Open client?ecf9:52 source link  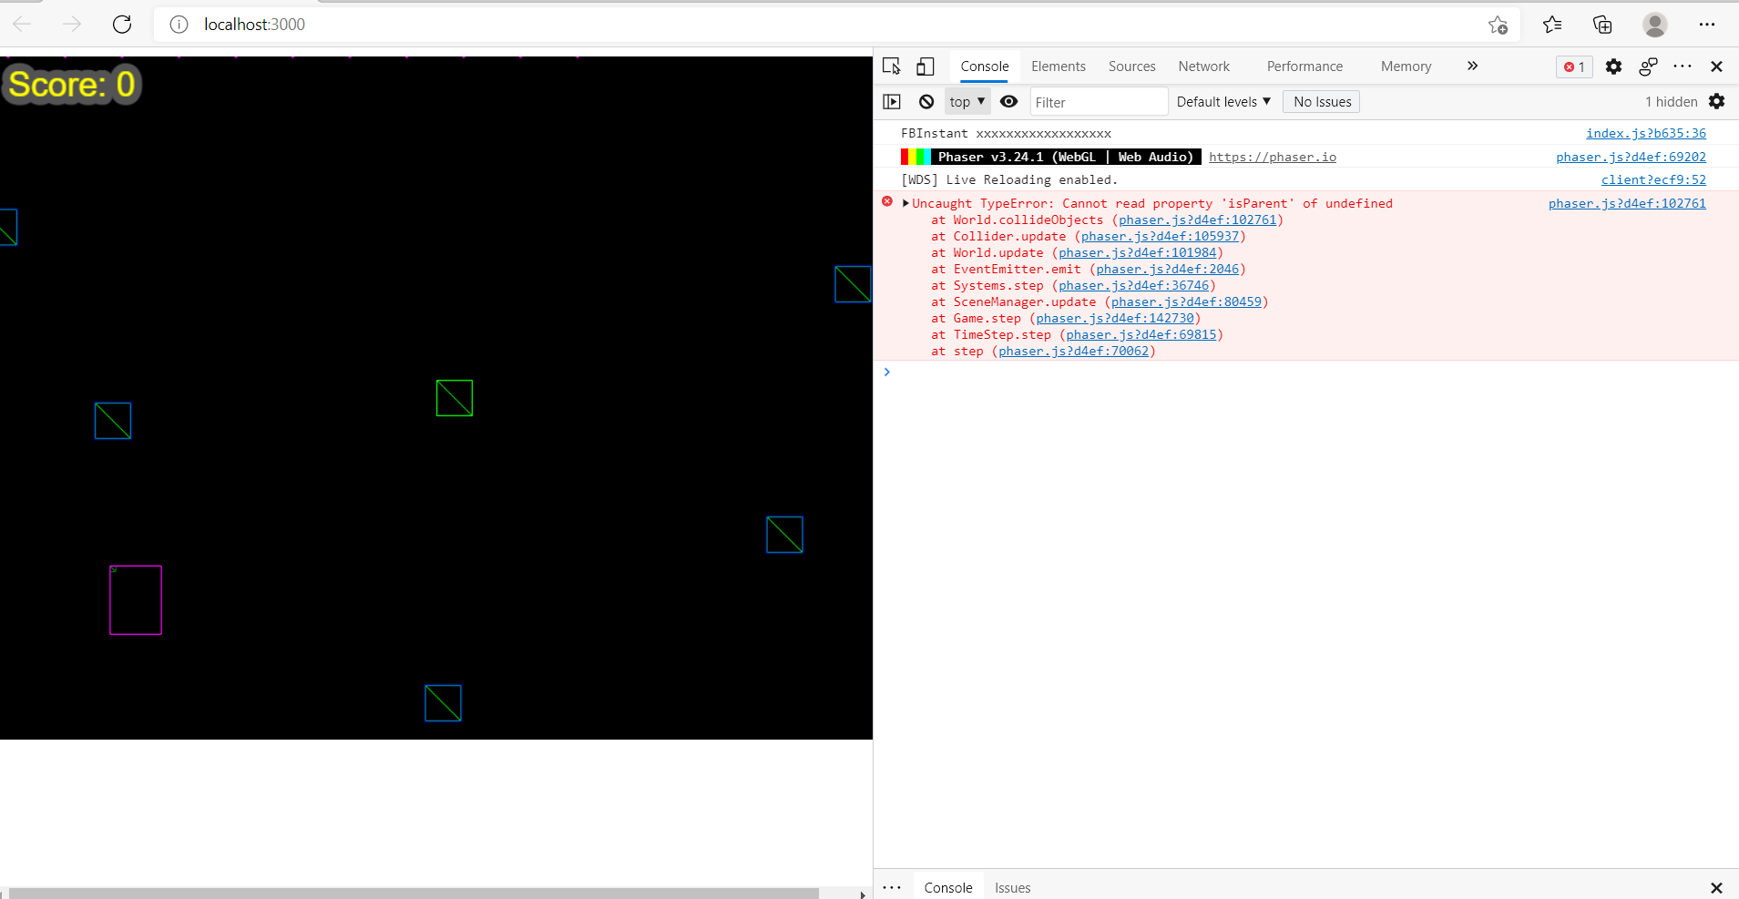pyautogui.click(x=1653, y=179)
